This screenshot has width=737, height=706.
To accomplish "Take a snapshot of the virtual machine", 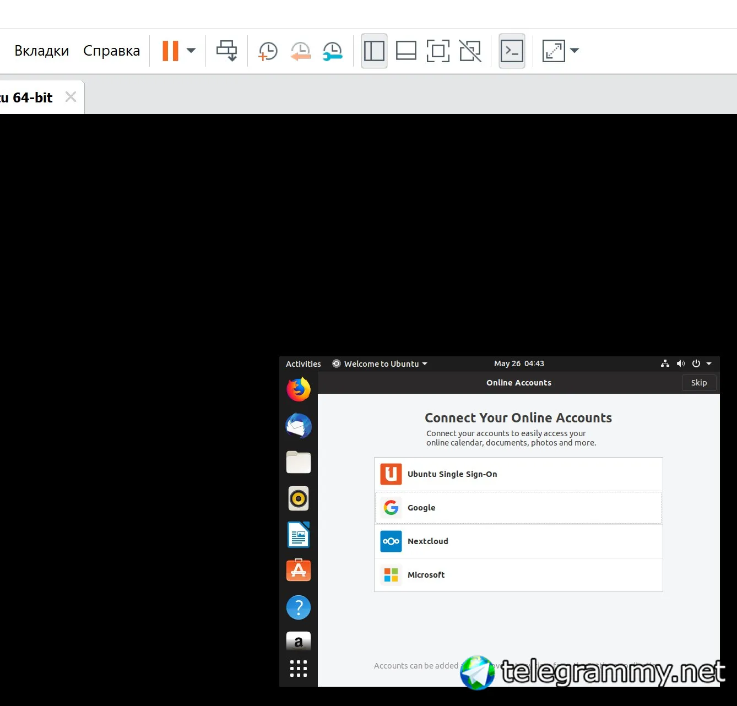I will (268, 51).
